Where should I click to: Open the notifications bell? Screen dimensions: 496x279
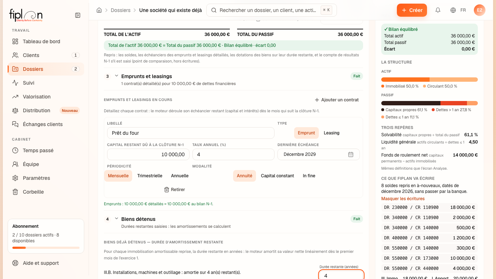pos(438,10)
